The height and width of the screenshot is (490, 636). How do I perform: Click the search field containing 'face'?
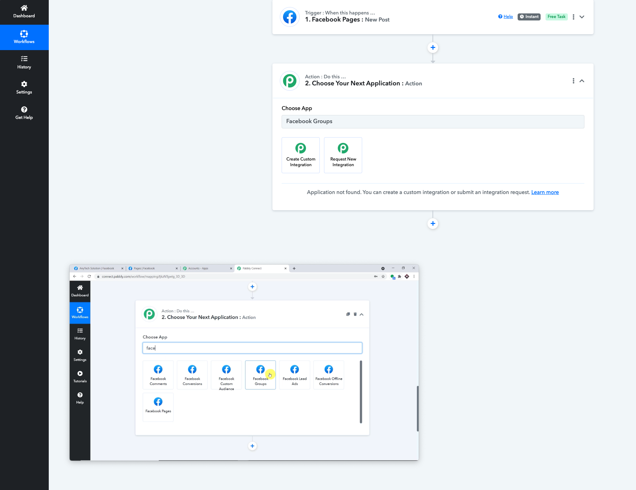pyautogui.click(x=252, y=348)
